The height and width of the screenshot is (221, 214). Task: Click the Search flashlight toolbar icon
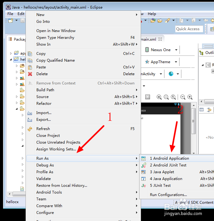click(x=168, y=21)
